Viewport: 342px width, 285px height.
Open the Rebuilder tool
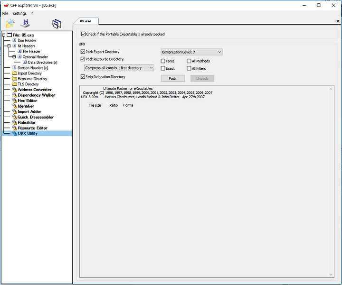(x=27, y=122)
